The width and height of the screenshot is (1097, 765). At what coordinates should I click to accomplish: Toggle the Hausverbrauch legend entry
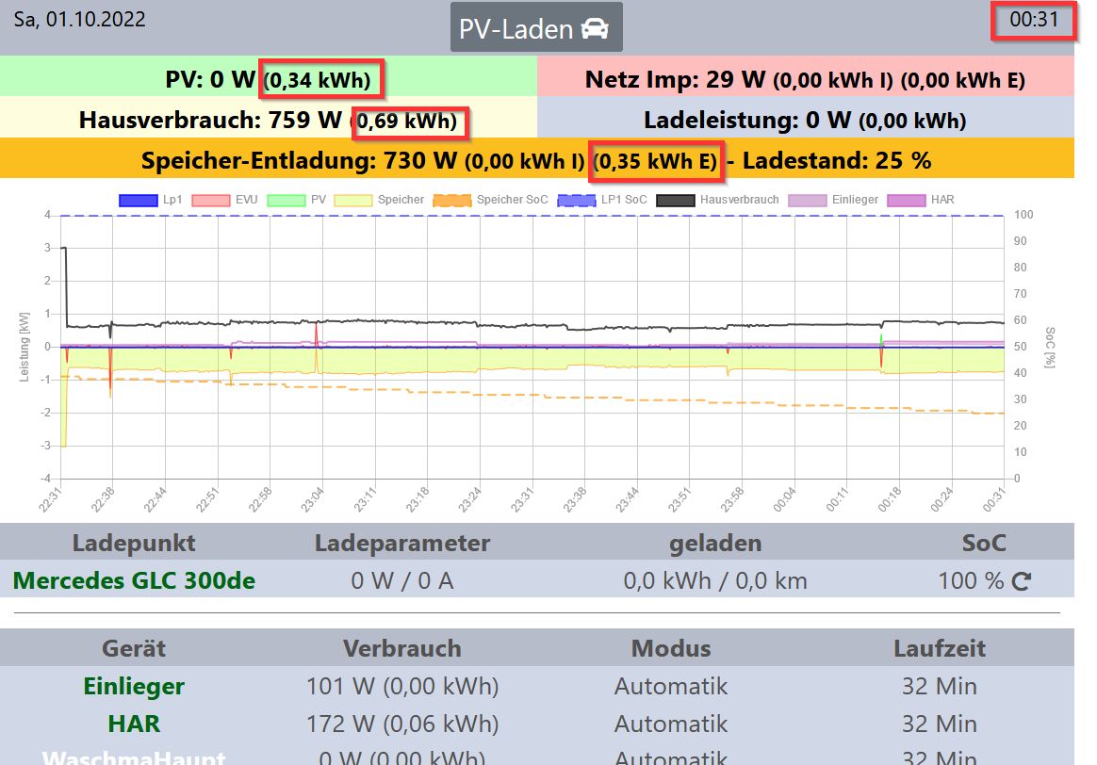[718, 200]
